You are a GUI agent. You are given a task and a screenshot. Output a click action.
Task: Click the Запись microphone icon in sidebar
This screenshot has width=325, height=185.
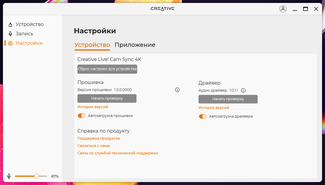click(10, 34)
